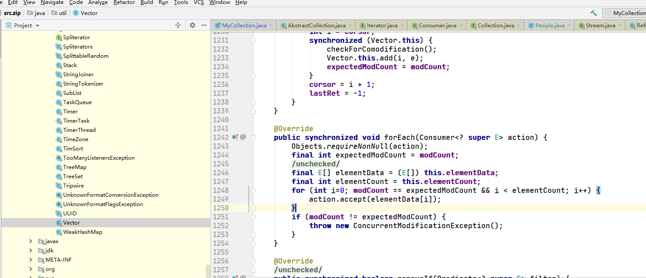Click the abstract class icon beside TimerTask
The image size is (646, 278).
(x=59, y=121)
